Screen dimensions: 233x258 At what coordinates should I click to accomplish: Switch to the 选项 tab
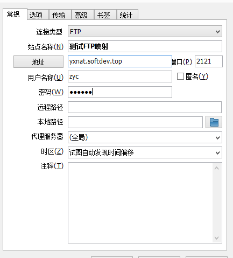click(38, 15)
